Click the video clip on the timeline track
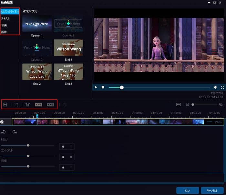Screen dimensions: 226x195 pyautogui.click(x=118, y=122)
